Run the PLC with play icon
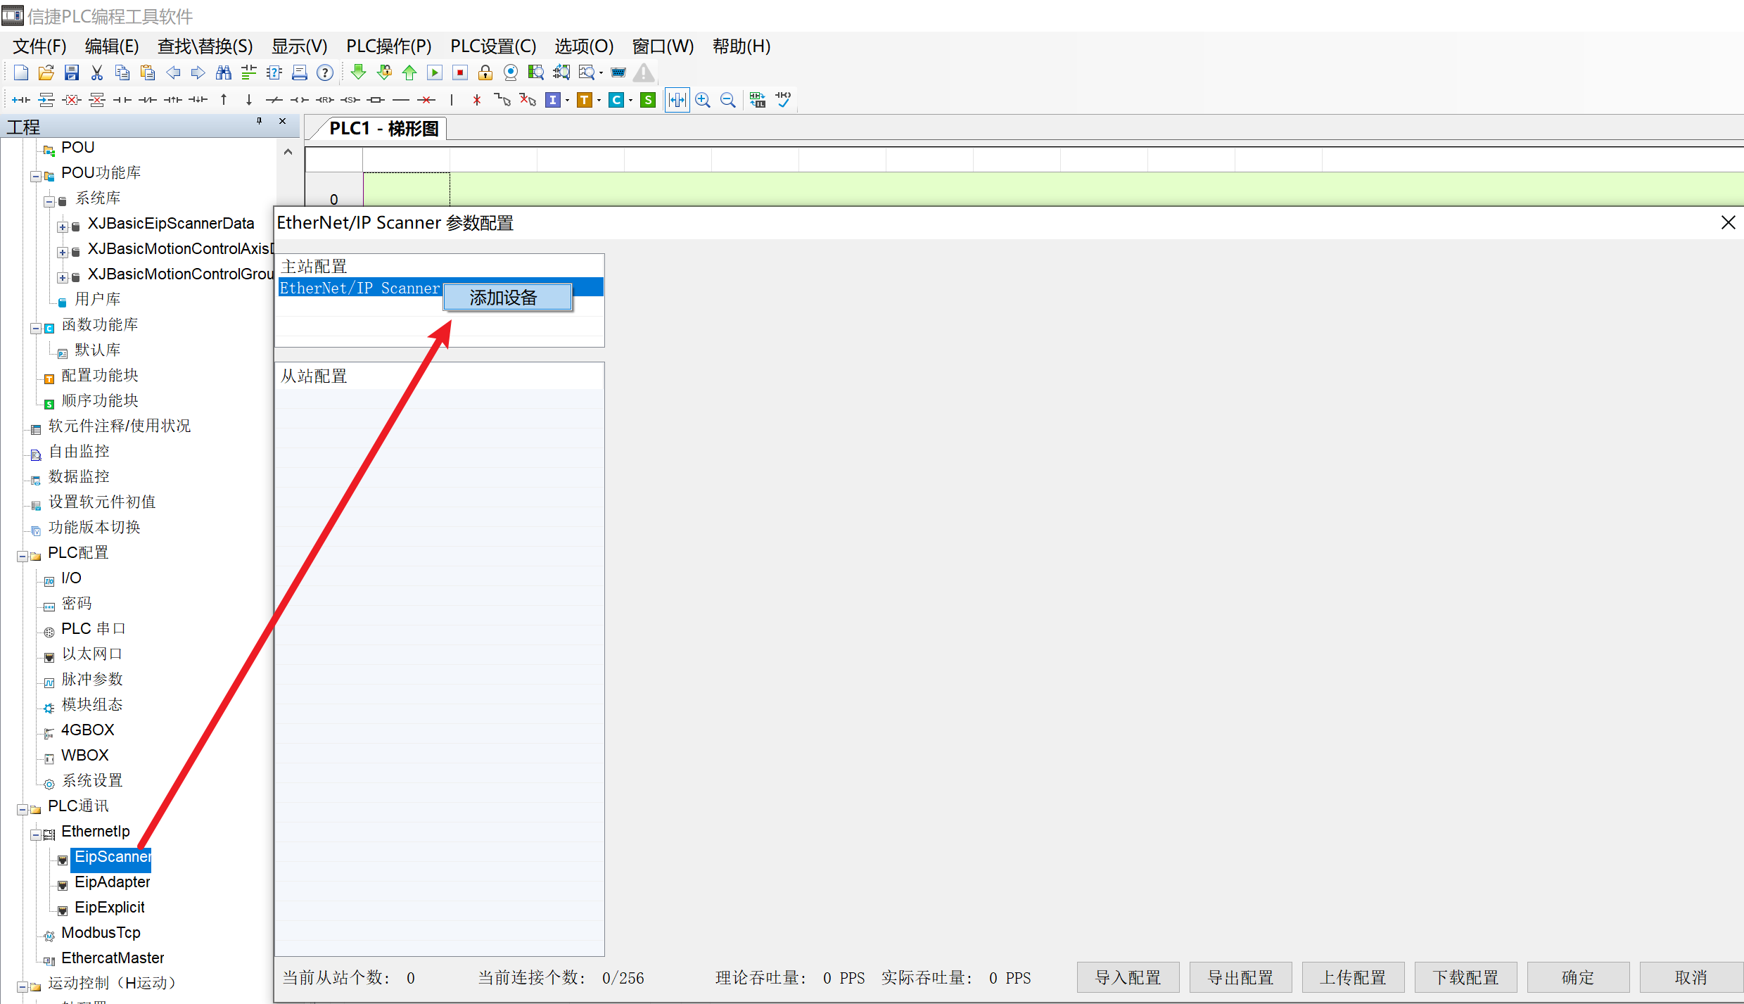The height and width of the screenshot is (1004, 1744). click(435, 72)
